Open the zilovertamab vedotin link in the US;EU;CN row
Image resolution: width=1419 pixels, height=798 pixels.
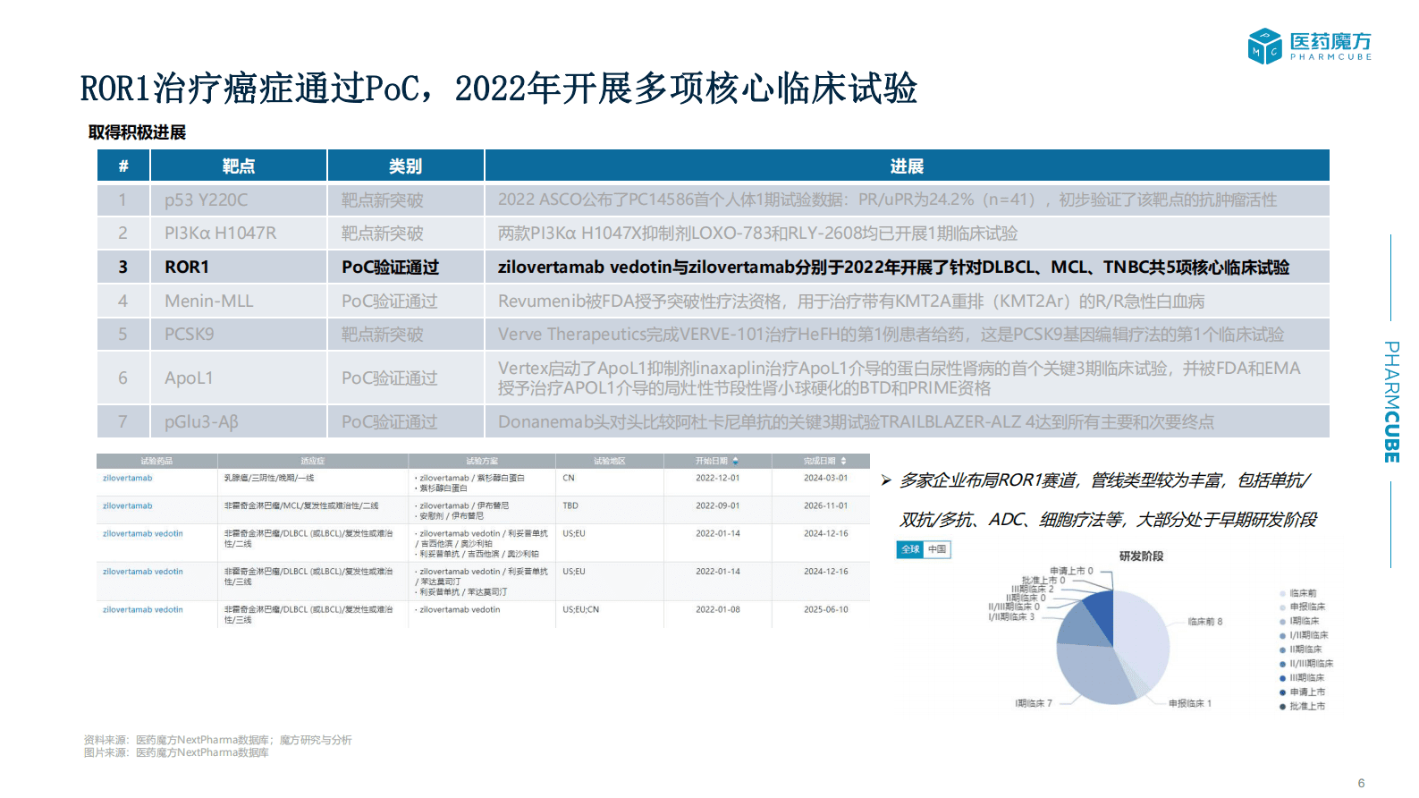click(143, 609)
